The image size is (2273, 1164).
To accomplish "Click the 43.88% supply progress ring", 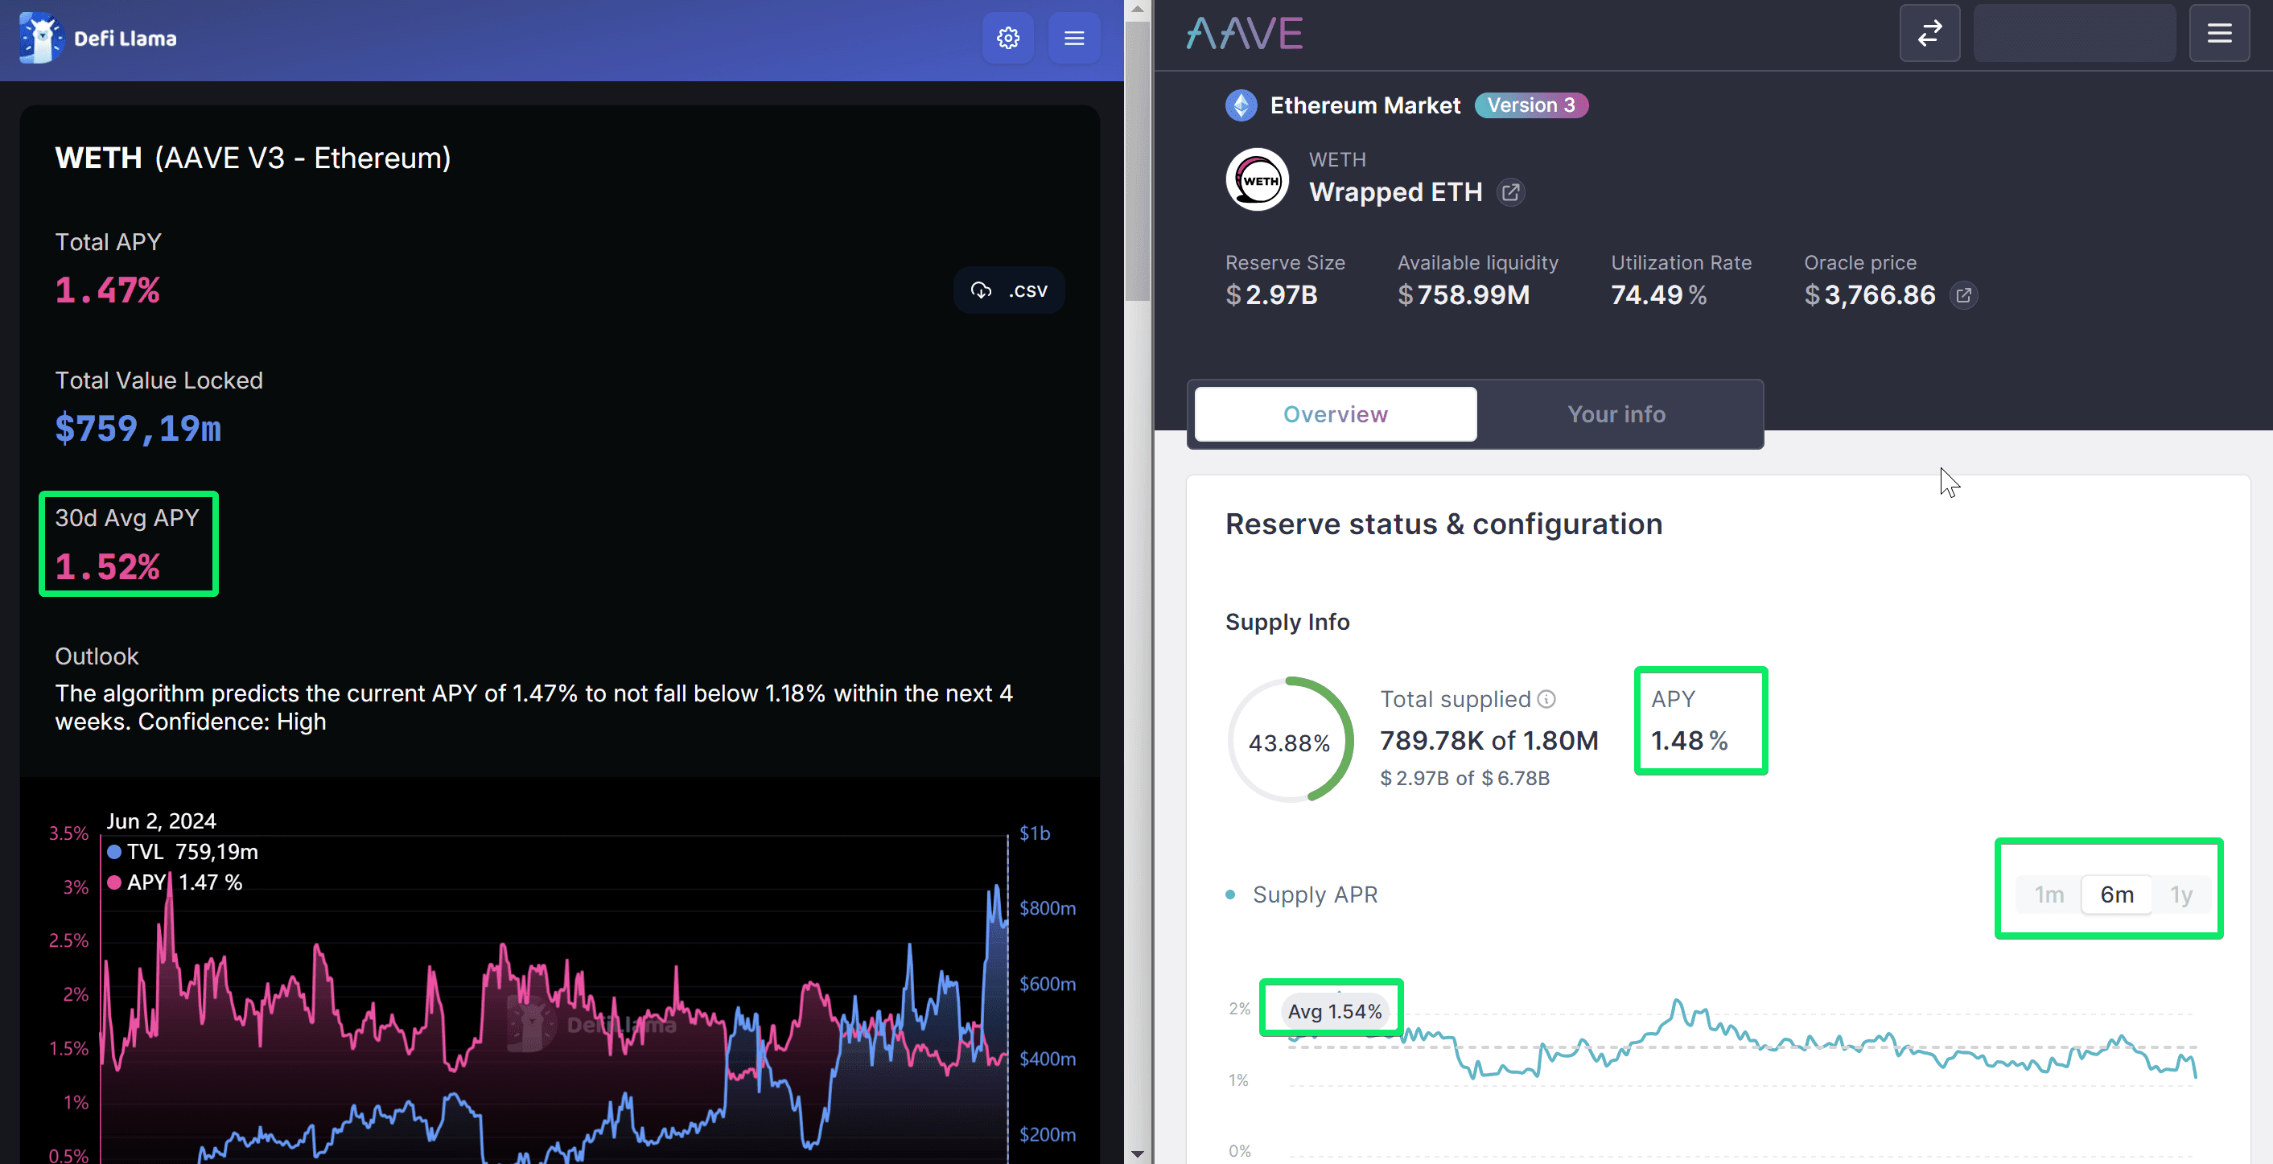I will [1289, 742].
